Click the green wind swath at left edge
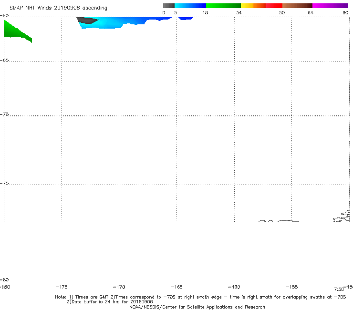 (x=16, y=31)
